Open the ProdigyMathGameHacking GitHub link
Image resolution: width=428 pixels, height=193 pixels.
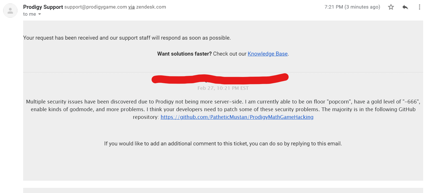point(237,117)
